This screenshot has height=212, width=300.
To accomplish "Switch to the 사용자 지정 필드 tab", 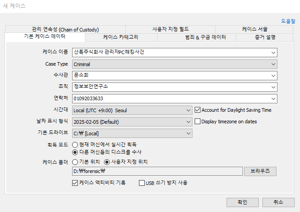I will pyautogui.click(x=170, y=29).
